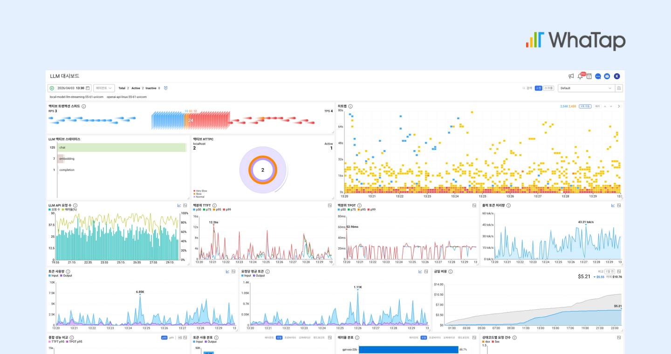Click the chat bar in LLM 액티브 스테이터스

point(122,148)
